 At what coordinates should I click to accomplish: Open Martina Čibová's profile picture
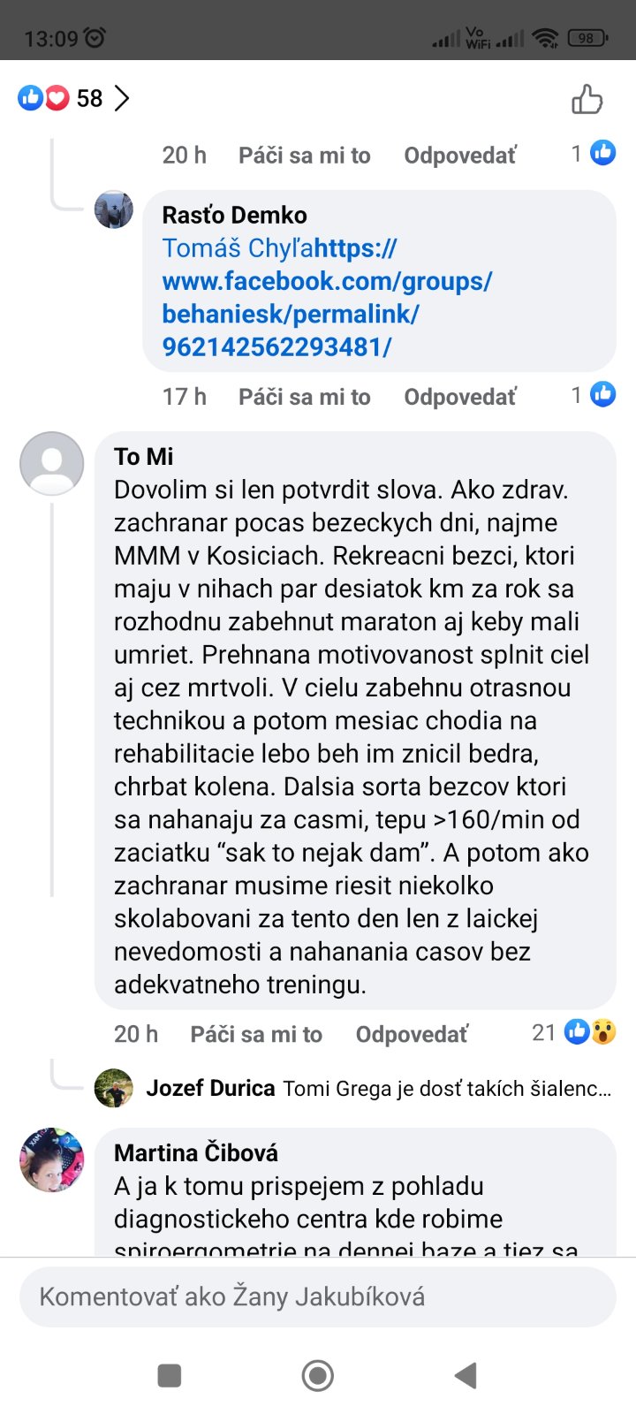(x=52, y=1159)
